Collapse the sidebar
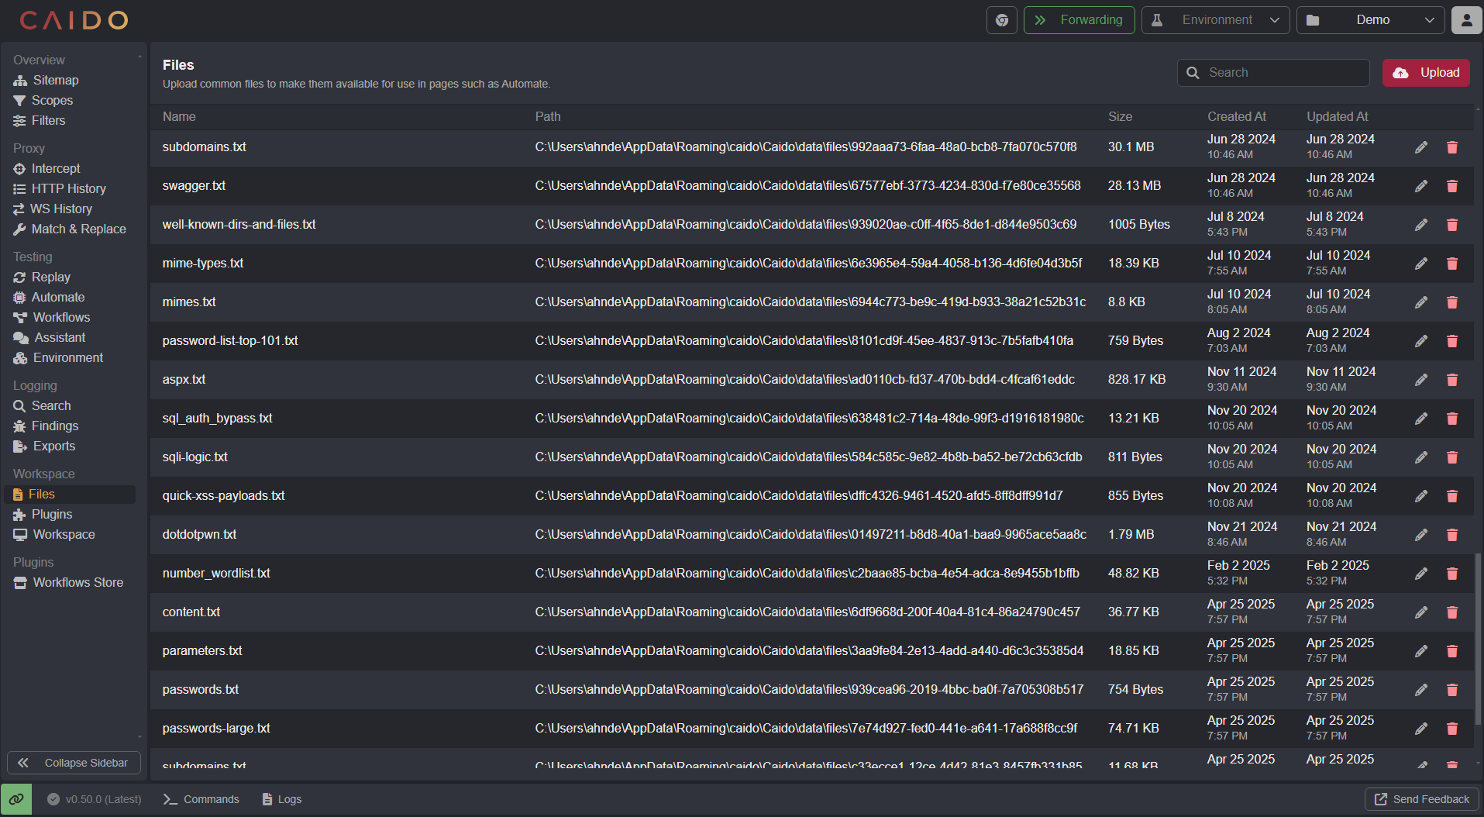 click(74, 762)
